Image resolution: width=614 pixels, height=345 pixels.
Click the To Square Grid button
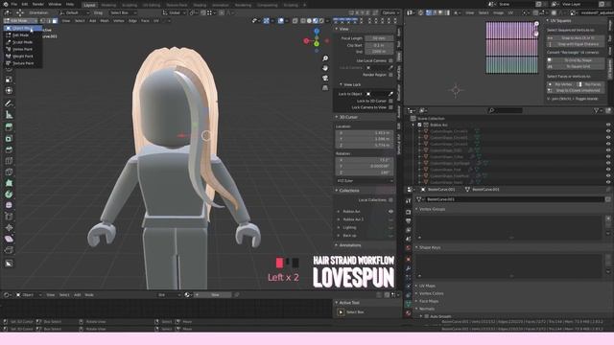576,67
